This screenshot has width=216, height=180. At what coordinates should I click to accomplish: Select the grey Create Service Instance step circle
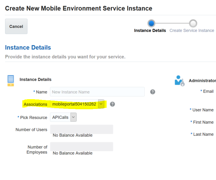(193, 23)
